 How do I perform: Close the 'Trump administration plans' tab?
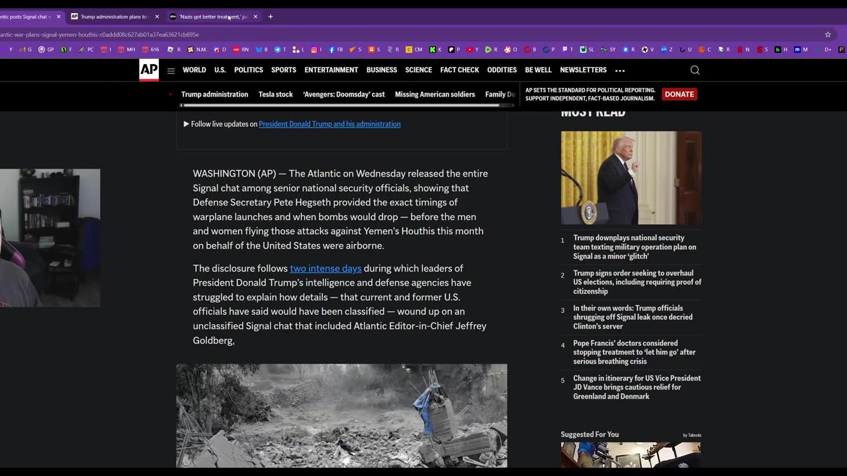click(157, 17)
